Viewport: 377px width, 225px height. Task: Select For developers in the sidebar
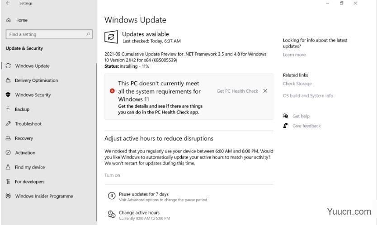(x=29, y=182)
